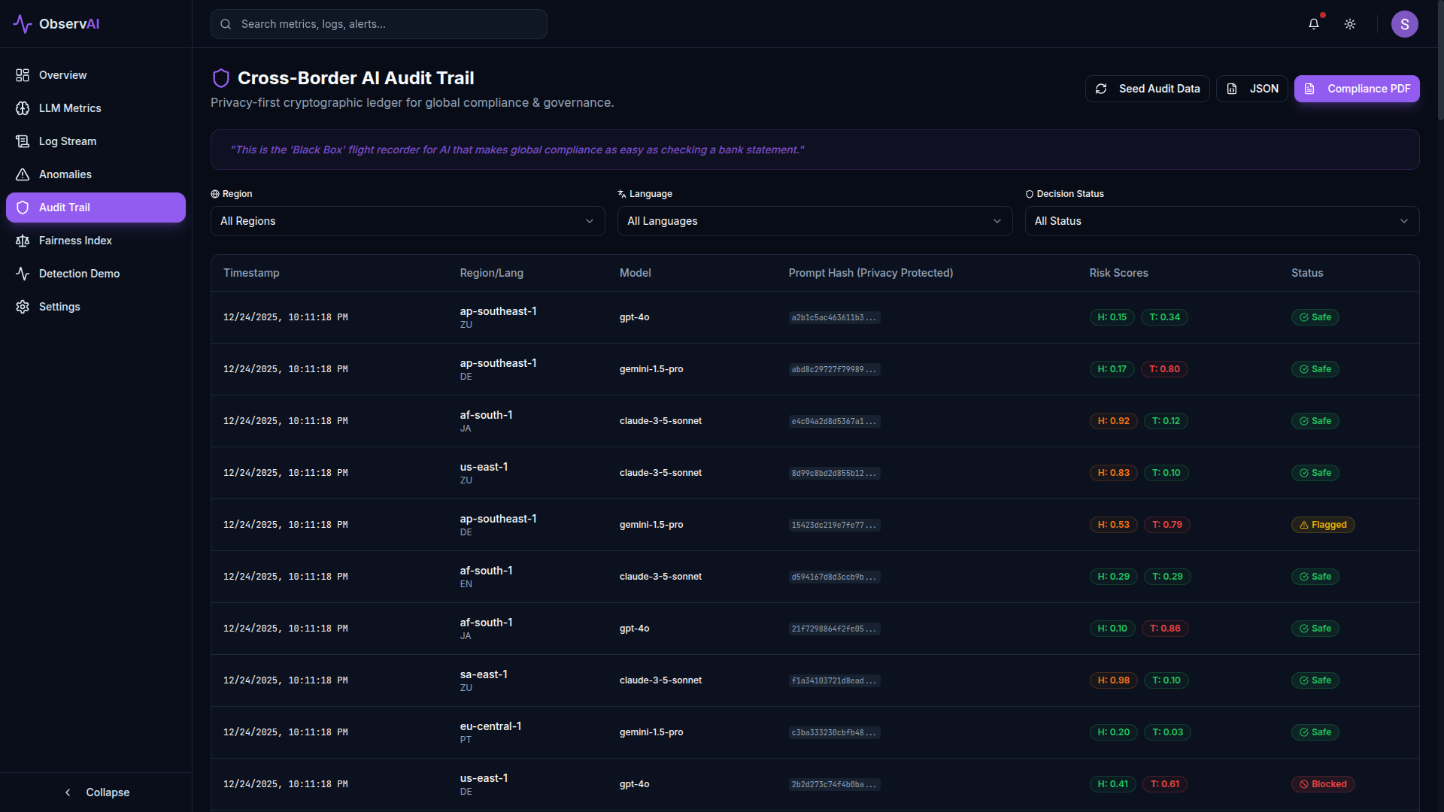
Task: Open the All Languages dropdown
Action: tap(815, 221)
